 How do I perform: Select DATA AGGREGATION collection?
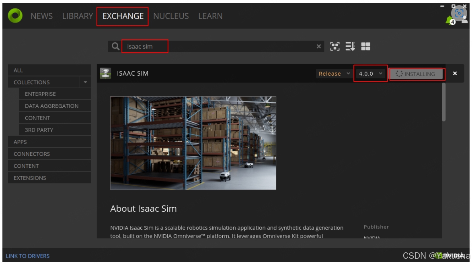point(55,106)
